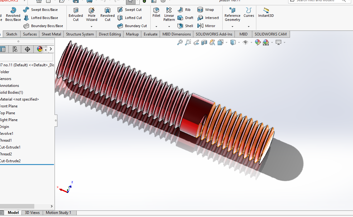Viewport: 353px width, 217px height.
Task: Select the Lofted Boss/Base tool
Action: (41, 18)
